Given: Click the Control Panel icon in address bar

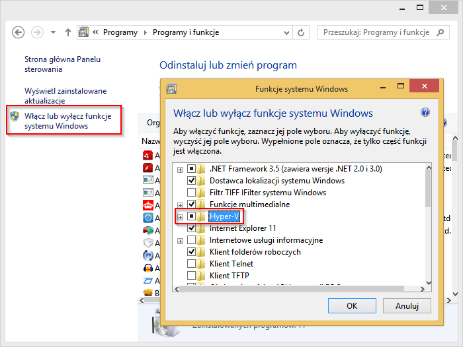Looking at the screenshot, I should coord(84,32).
